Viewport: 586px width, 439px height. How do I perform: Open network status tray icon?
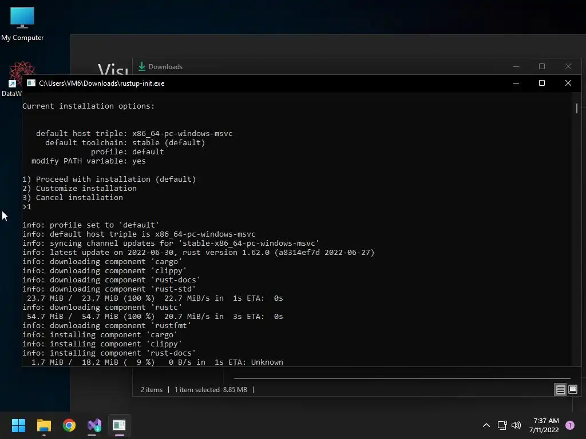(x=502, y=425)
